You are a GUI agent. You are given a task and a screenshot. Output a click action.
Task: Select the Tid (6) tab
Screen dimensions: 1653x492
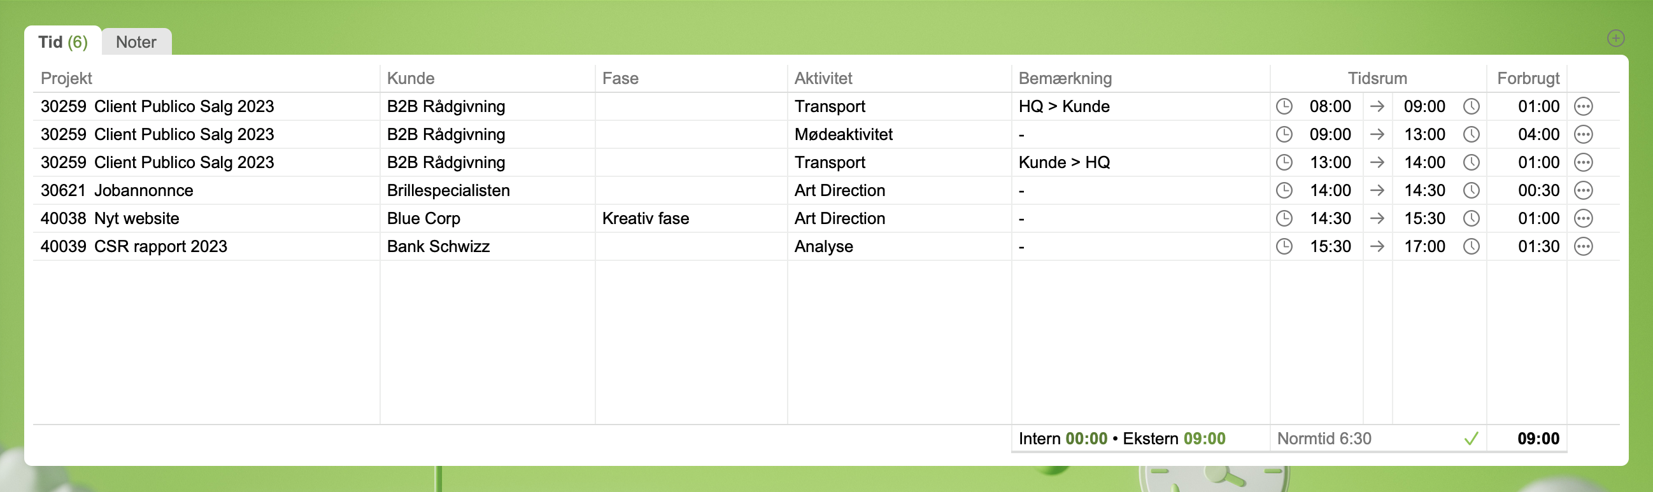point(63,43)
